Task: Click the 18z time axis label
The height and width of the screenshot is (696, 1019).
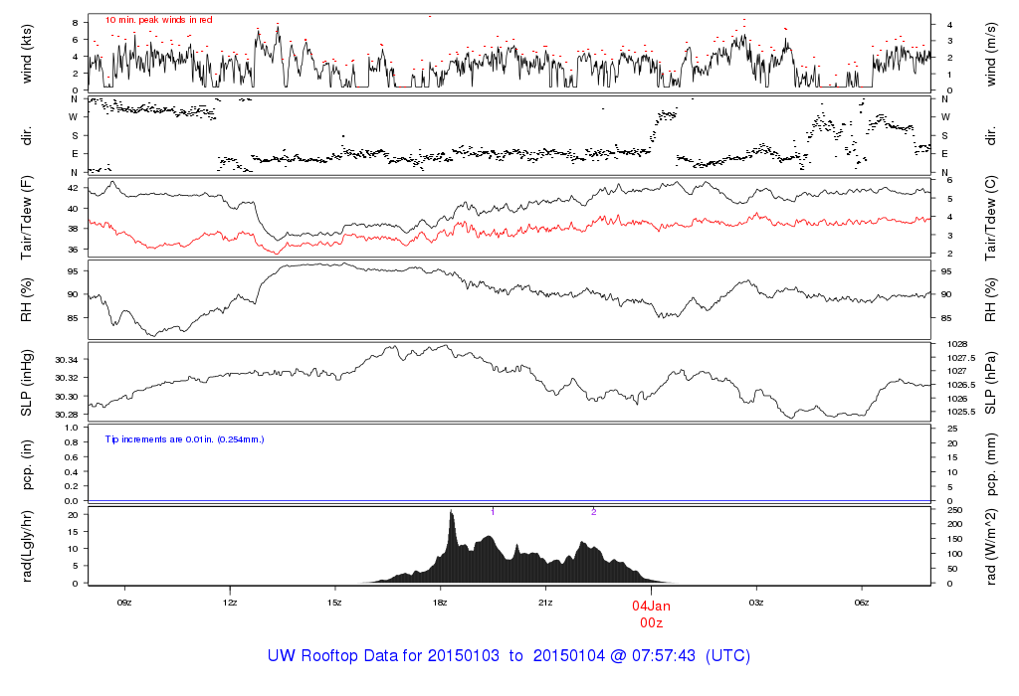Action: (x=440, y=603)
